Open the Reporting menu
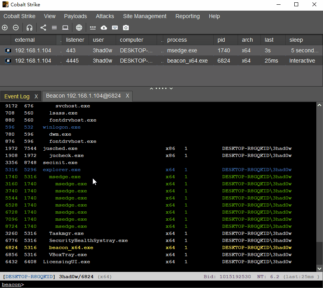Viewport: 323px width, 288px height. [x=187, y=16]
